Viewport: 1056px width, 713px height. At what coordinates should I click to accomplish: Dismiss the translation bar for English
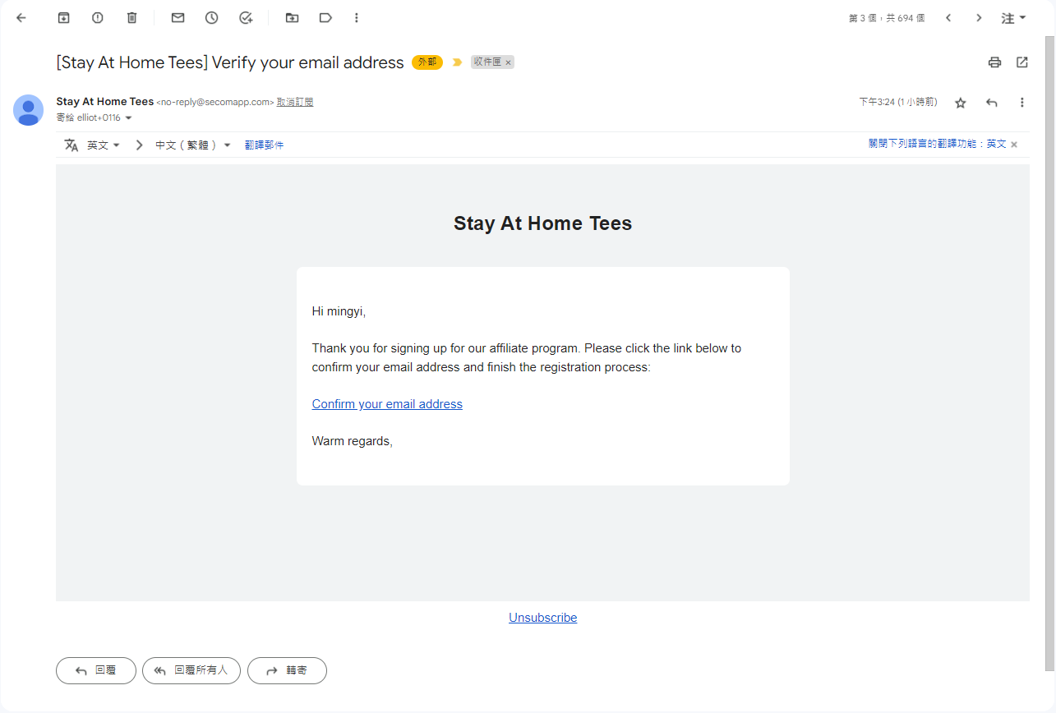tap(1013, 144)
